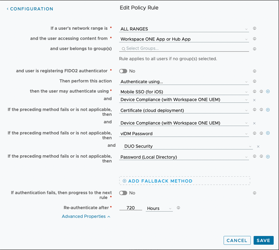Click the plus icon beside vIDM Password
The height and width of the screenshot is (250, 279).
pyautogui.click(x=268, y=133)
